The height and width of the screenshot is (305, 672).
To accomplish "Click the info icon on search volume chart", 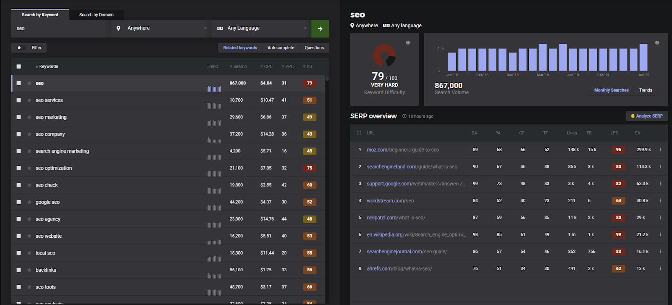I will point(657,43).
